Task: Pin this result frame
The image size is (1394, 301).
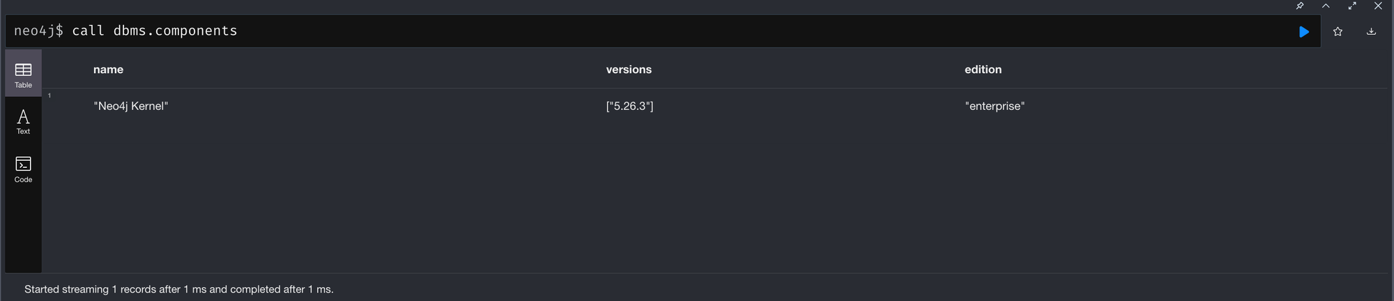Action: 1300,6
